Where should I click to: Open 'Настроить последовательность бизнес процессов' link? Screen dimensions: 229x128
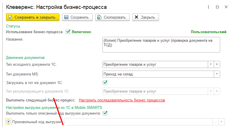click(x=122, y=100)
